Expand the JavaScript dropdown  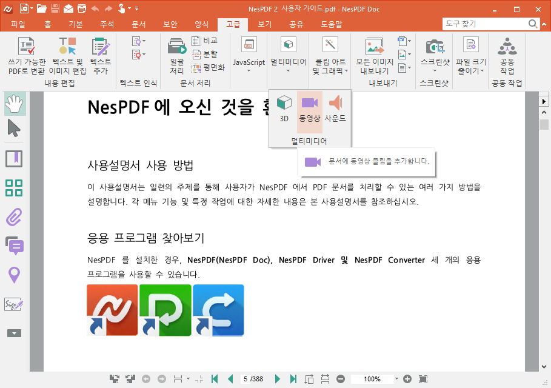point(249,71)
